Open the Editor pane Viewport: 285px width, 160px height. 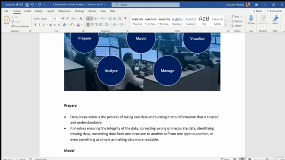point(275,20)
